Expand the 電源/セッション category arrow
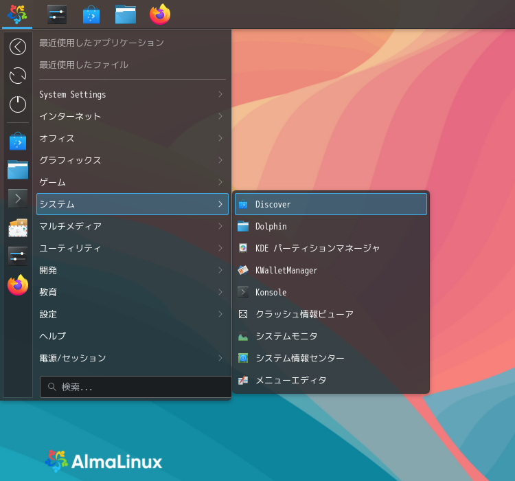This screenshot has width=515, height=481. (x=220, y=358)
